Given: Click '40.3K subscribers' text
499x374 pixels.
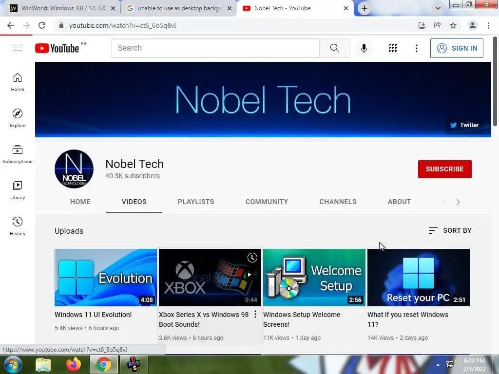Looking at the screenshot, I should pos(133,176).
